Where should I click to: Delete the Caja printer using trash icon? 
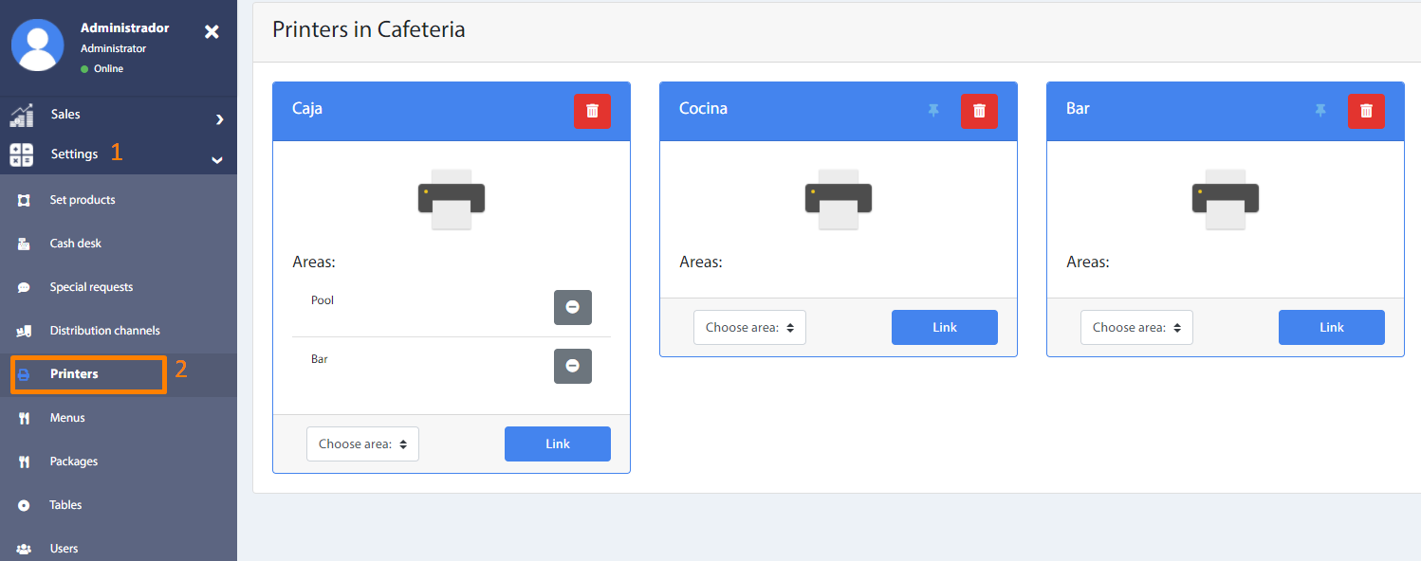coord(592,111)
